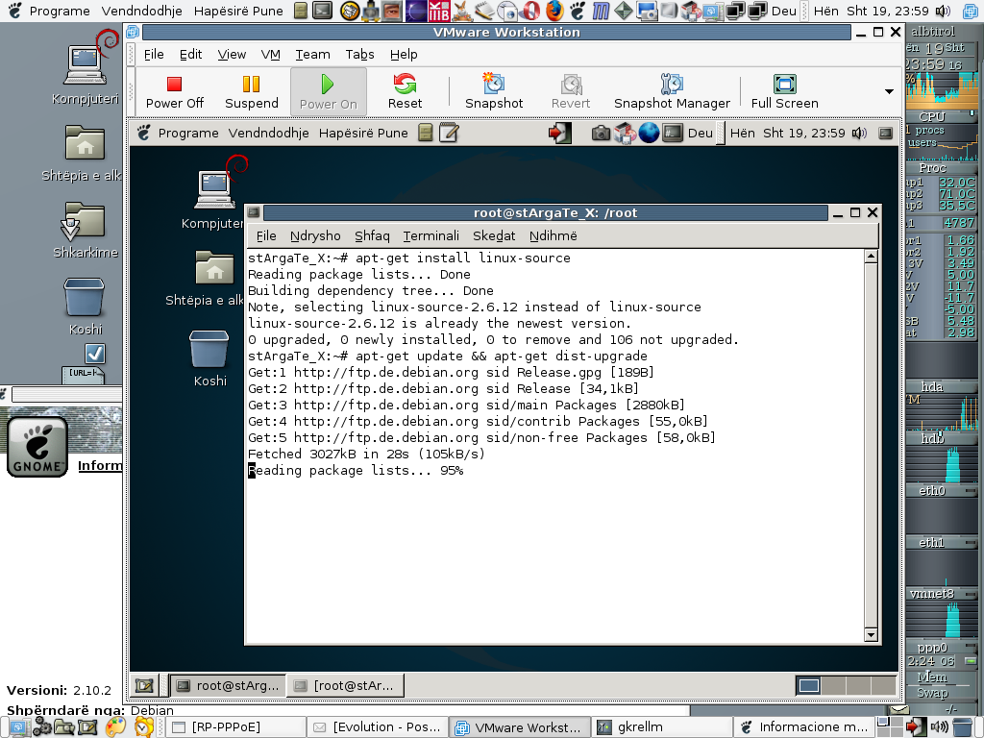
Task: Launch terminal from the host top panel
Action: (322, 11)
